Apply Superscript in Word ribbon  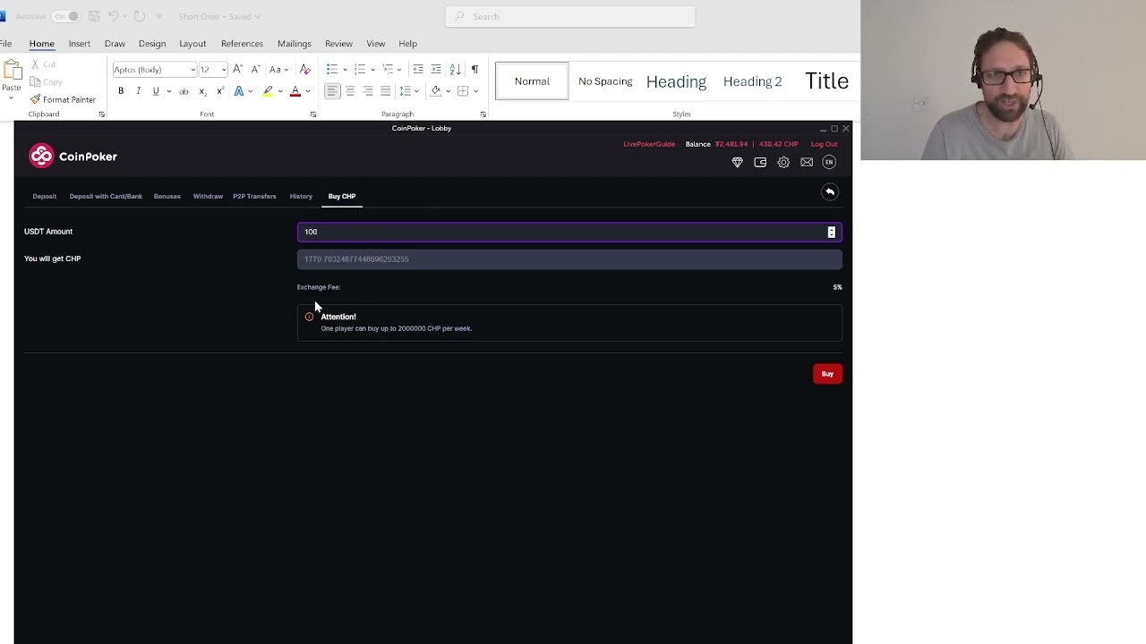219,91
